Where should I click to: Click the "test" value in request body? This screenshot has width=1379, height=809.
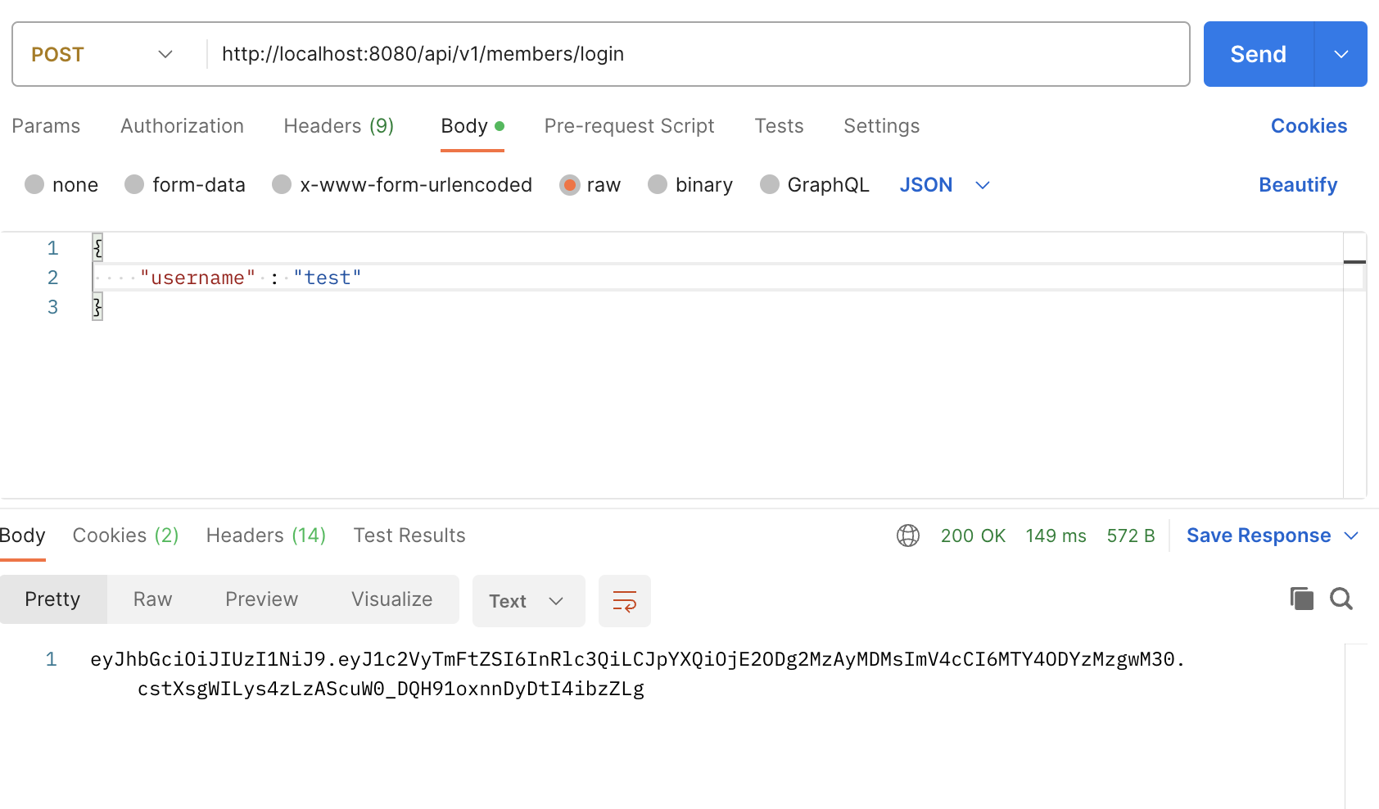click(x=328, y=278)
